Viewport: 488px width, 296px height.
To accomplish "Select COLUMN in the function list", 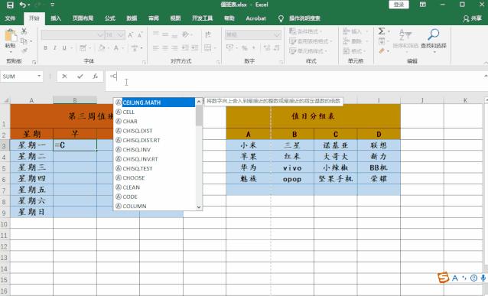I will pyautogui.click(x=155, y=206).
